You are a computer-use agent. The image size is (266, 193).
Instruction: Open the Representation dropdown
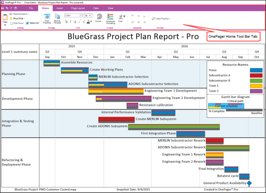click(19, 14)
